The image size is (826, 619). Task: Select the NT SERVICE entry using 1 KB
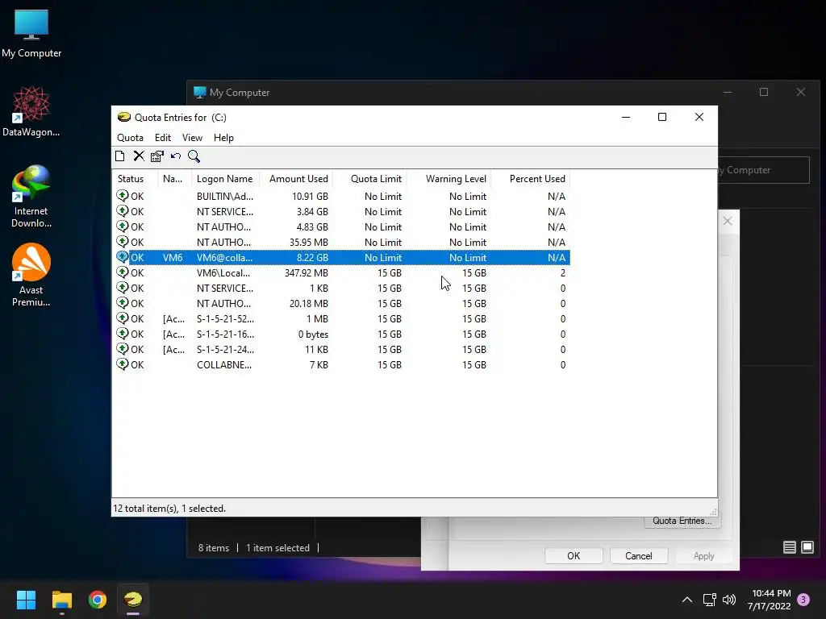(x=341, y=288)
